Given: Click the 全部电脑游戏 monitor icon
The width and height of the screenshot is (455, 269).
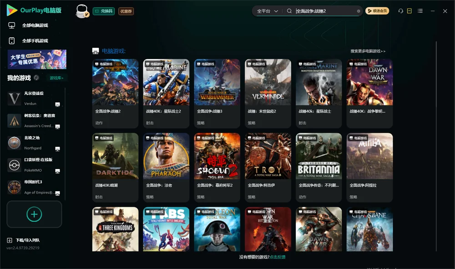Looking at the screenshot, I should click(x=12, y=25).
